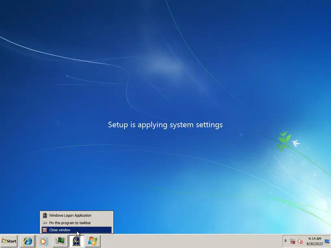Click Close window in the jump list

(x=76, y=230)
